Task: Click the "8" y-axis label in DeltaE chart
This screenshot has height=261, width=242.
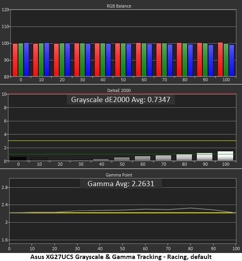Action: 5,108
